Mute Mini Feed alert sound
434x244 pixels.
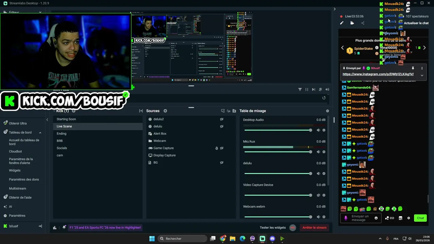coord(327,89)
